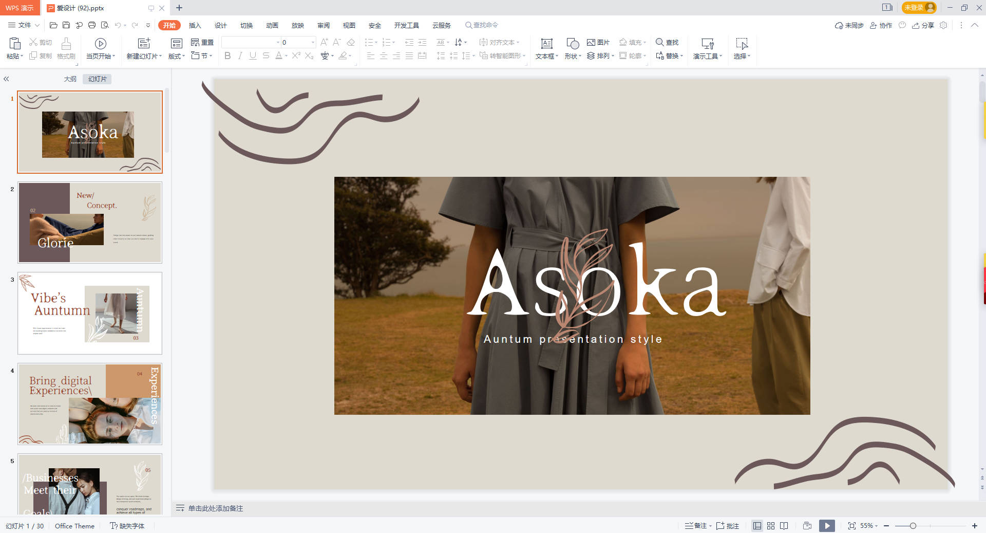
Task: Open the File (文件) menu
Action: click(24, 25)
